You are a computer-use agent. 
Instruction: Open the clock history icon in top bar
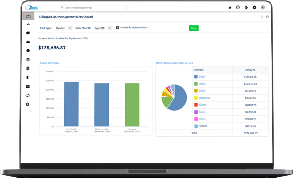tap(237, 7)
